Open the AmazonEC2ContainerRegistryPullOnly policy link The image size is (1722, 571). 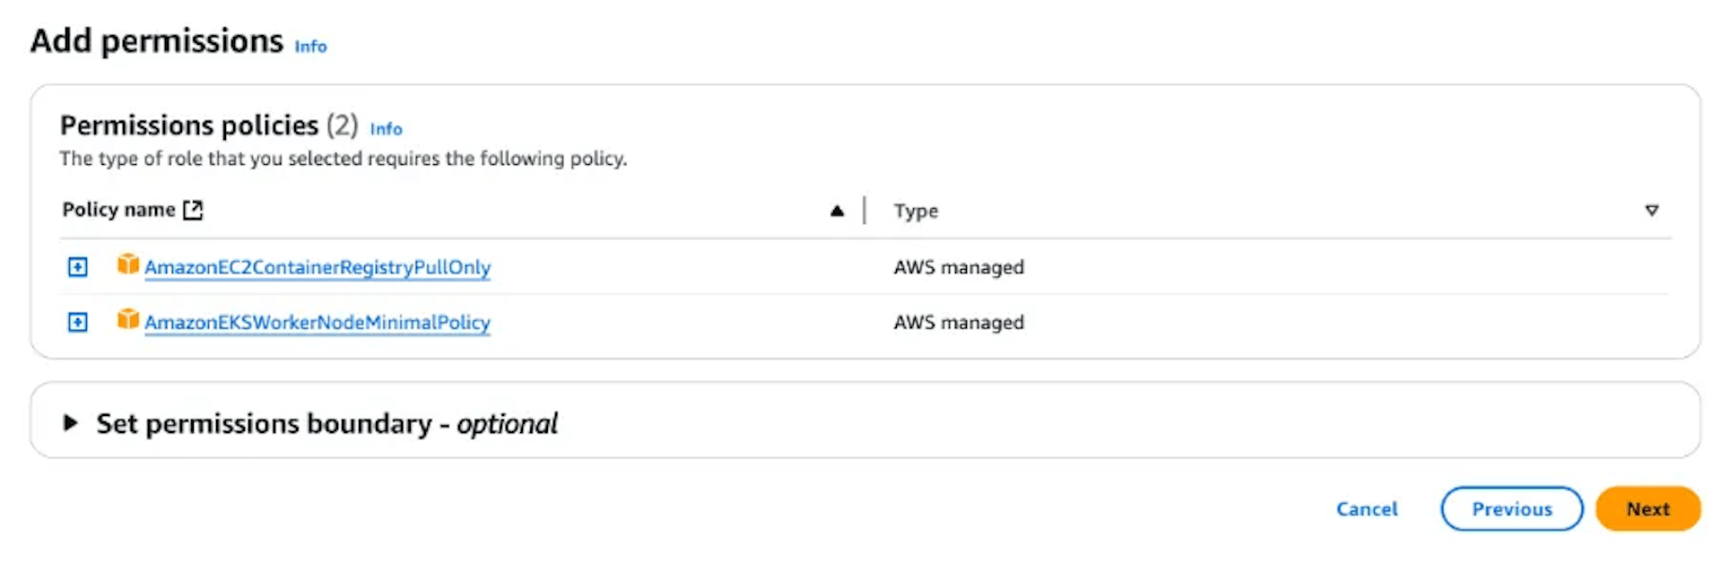coord(317,267)
